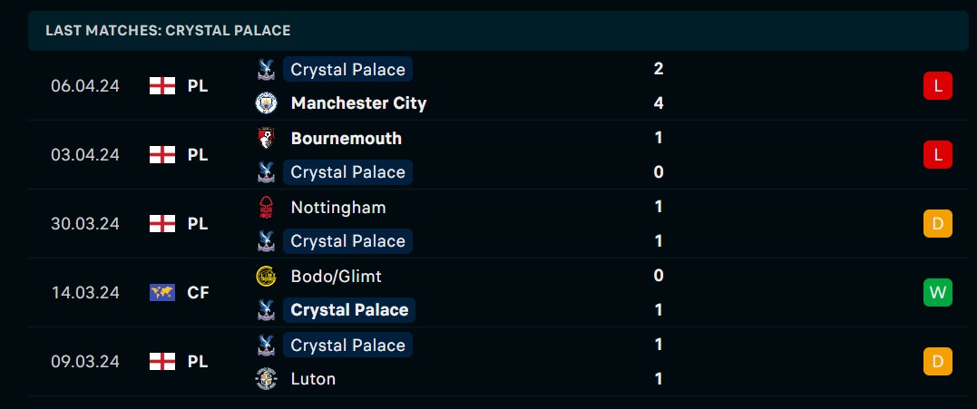
Task: Click the world flag icon beside CF
Action: (161, 293)
